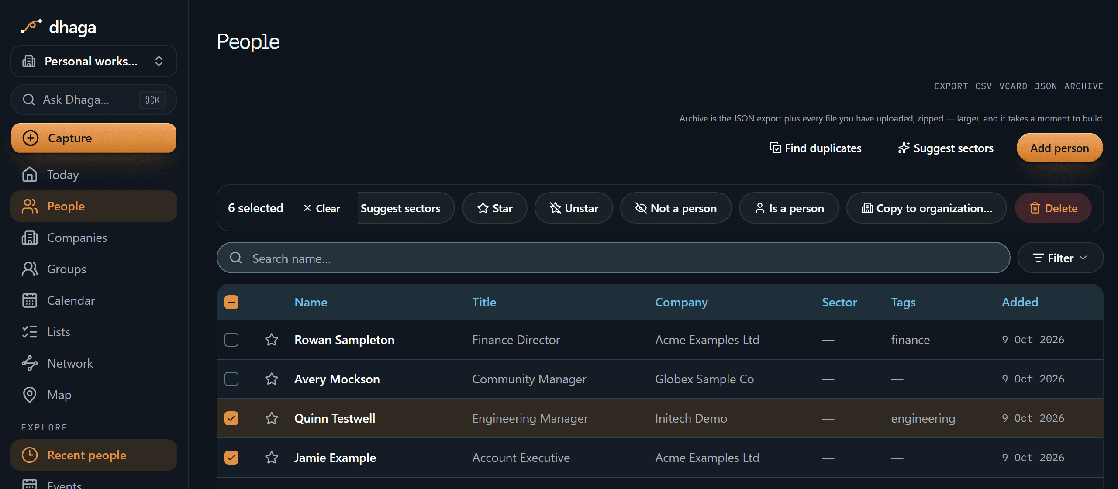
Task: Open the Today page
Action: (x=94, y=175)
